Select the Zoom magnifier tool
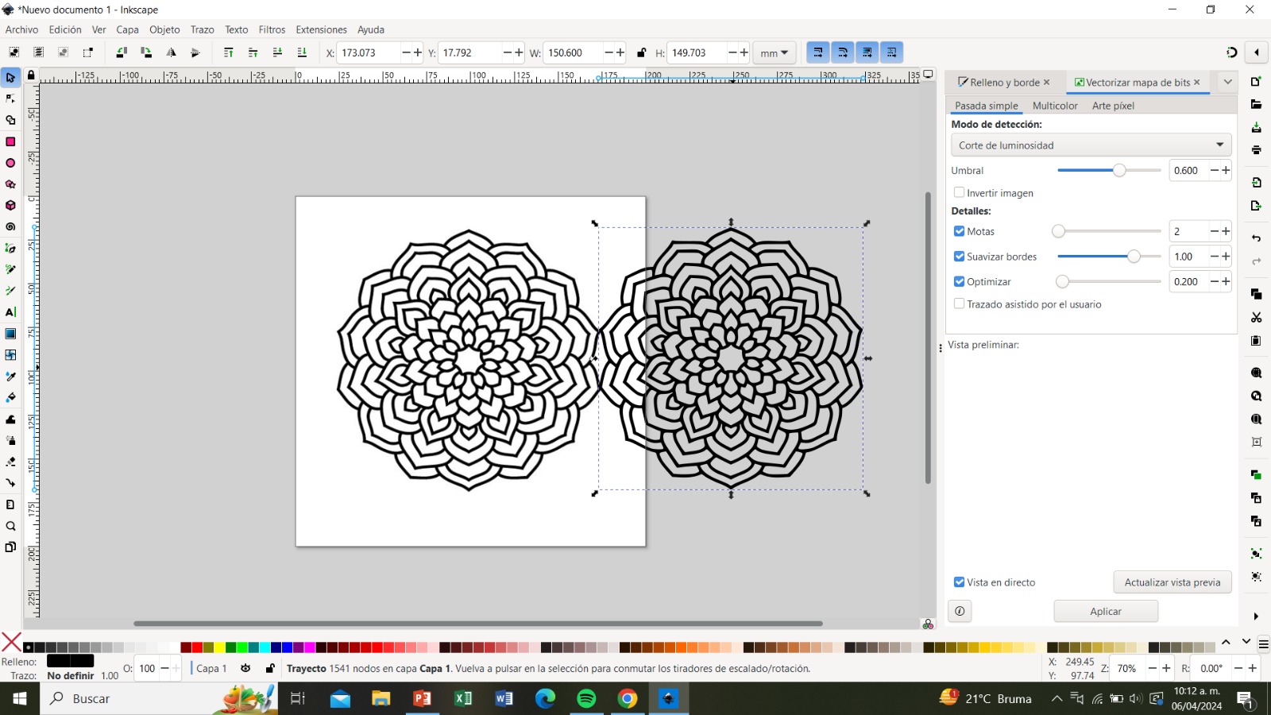Screen dimensions: 1271x715 10,526
